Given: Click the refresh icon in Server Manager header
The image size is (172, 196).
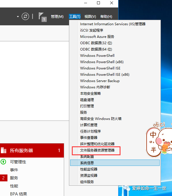Looking at the screenshot, I should point(25,16).
